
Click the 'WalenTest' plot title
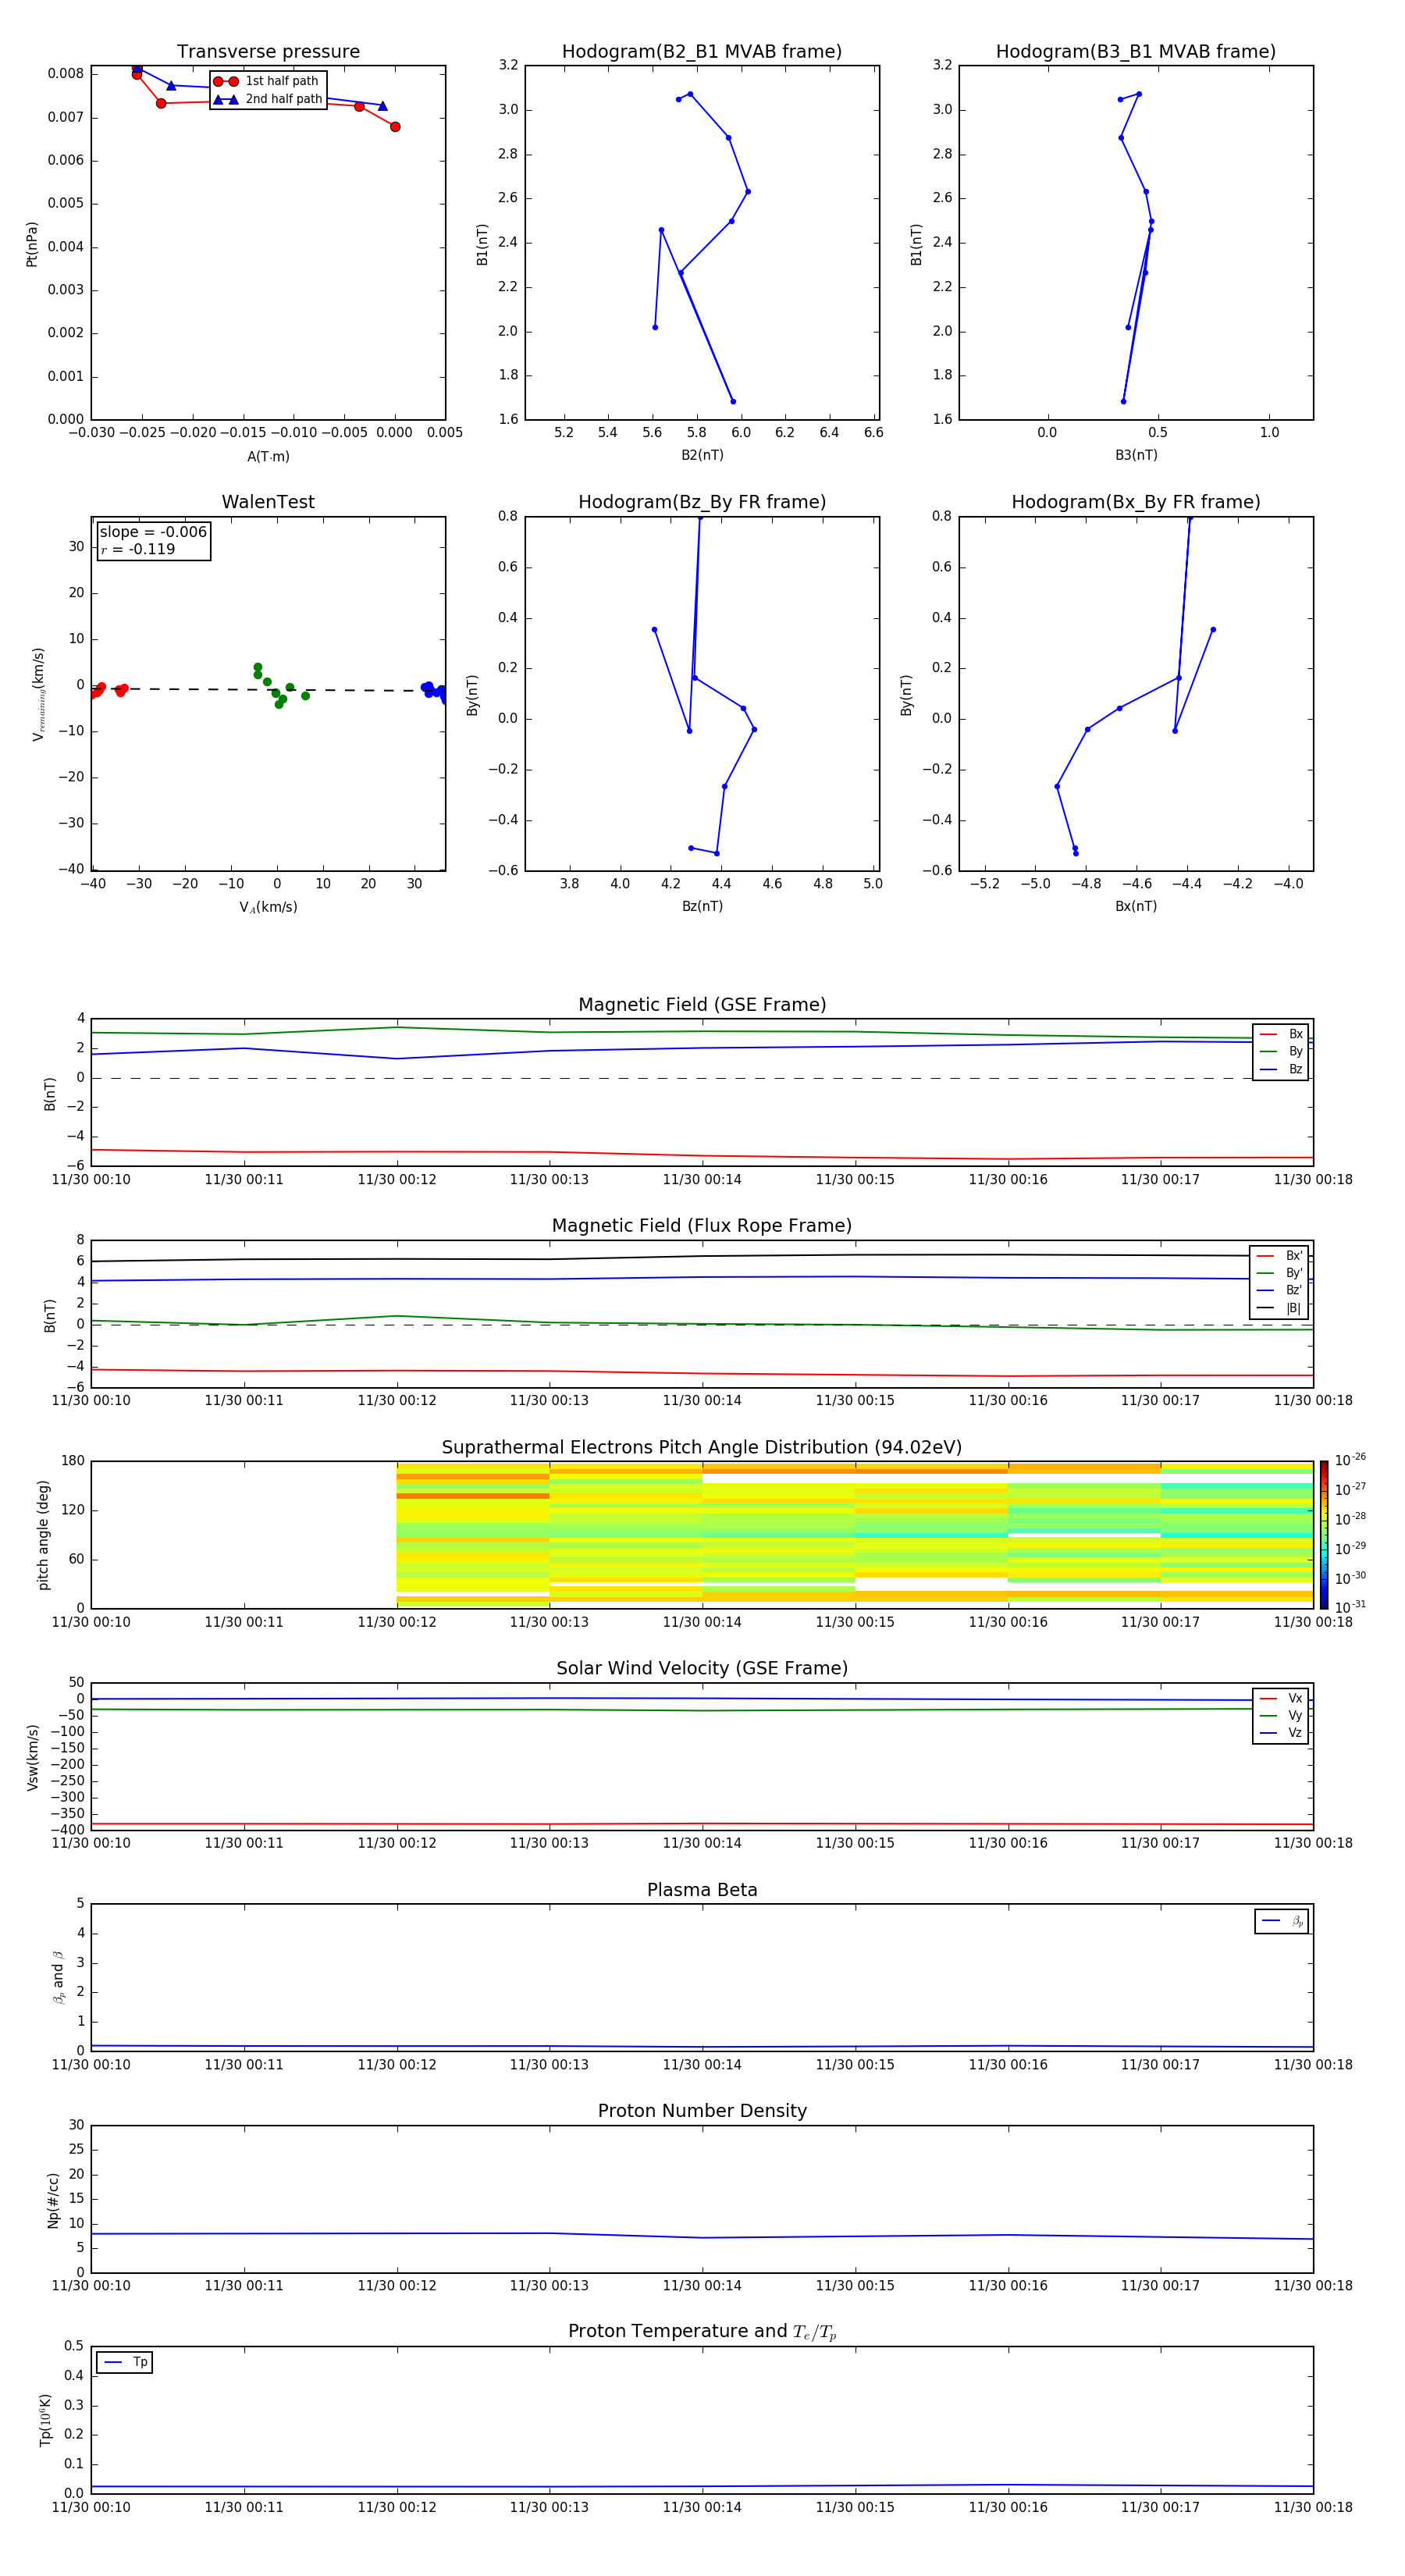[268, 502]
